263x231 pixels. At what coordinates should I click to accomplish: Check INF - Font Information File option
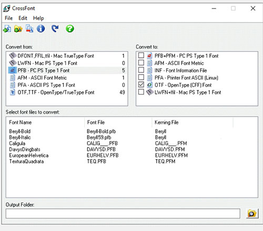click(141, 70)
